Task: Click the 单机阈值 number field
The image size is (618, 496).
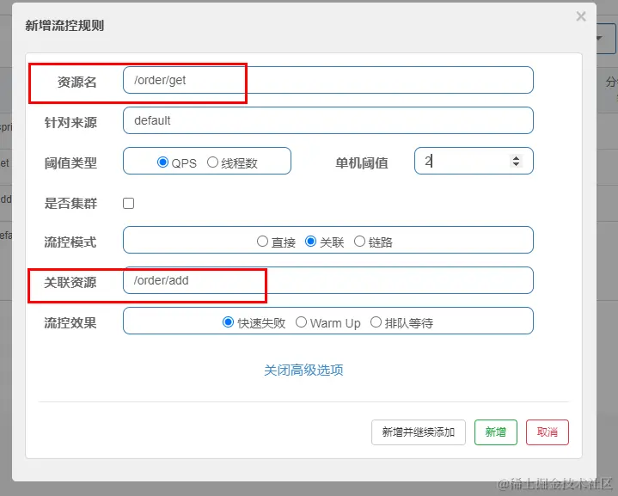Action: (474, 161)
